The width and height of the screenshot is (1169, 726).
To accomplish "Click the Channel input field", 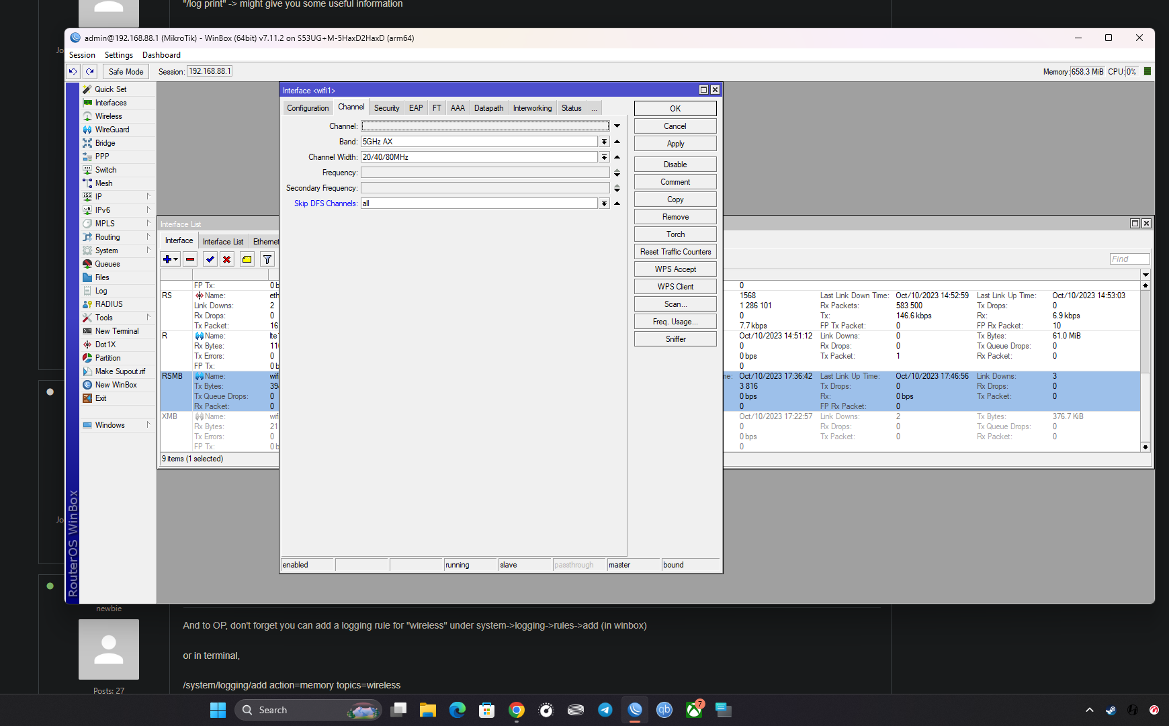I will click(485, 126).
